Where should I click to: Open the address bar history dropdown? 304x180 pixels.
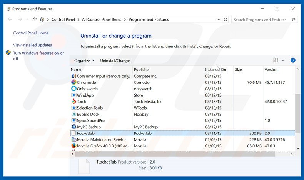pos(219,20)
